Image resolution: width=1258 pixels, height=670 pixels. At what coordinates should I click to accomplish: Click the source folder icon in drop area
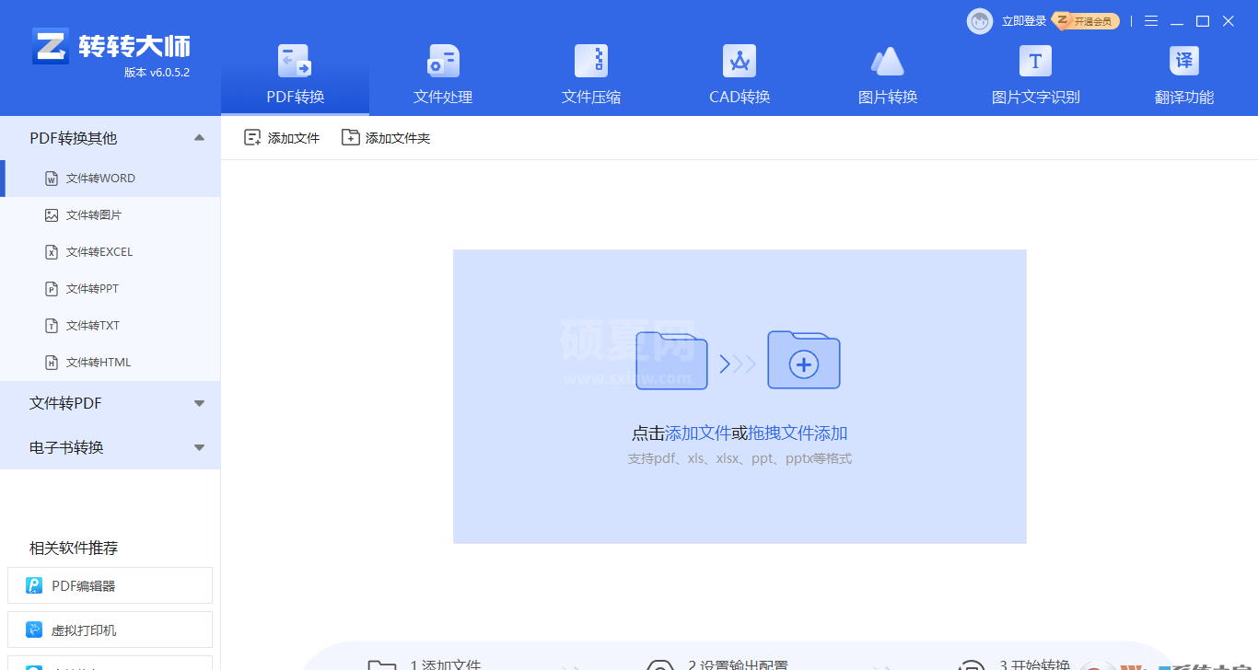coord(671,360)
